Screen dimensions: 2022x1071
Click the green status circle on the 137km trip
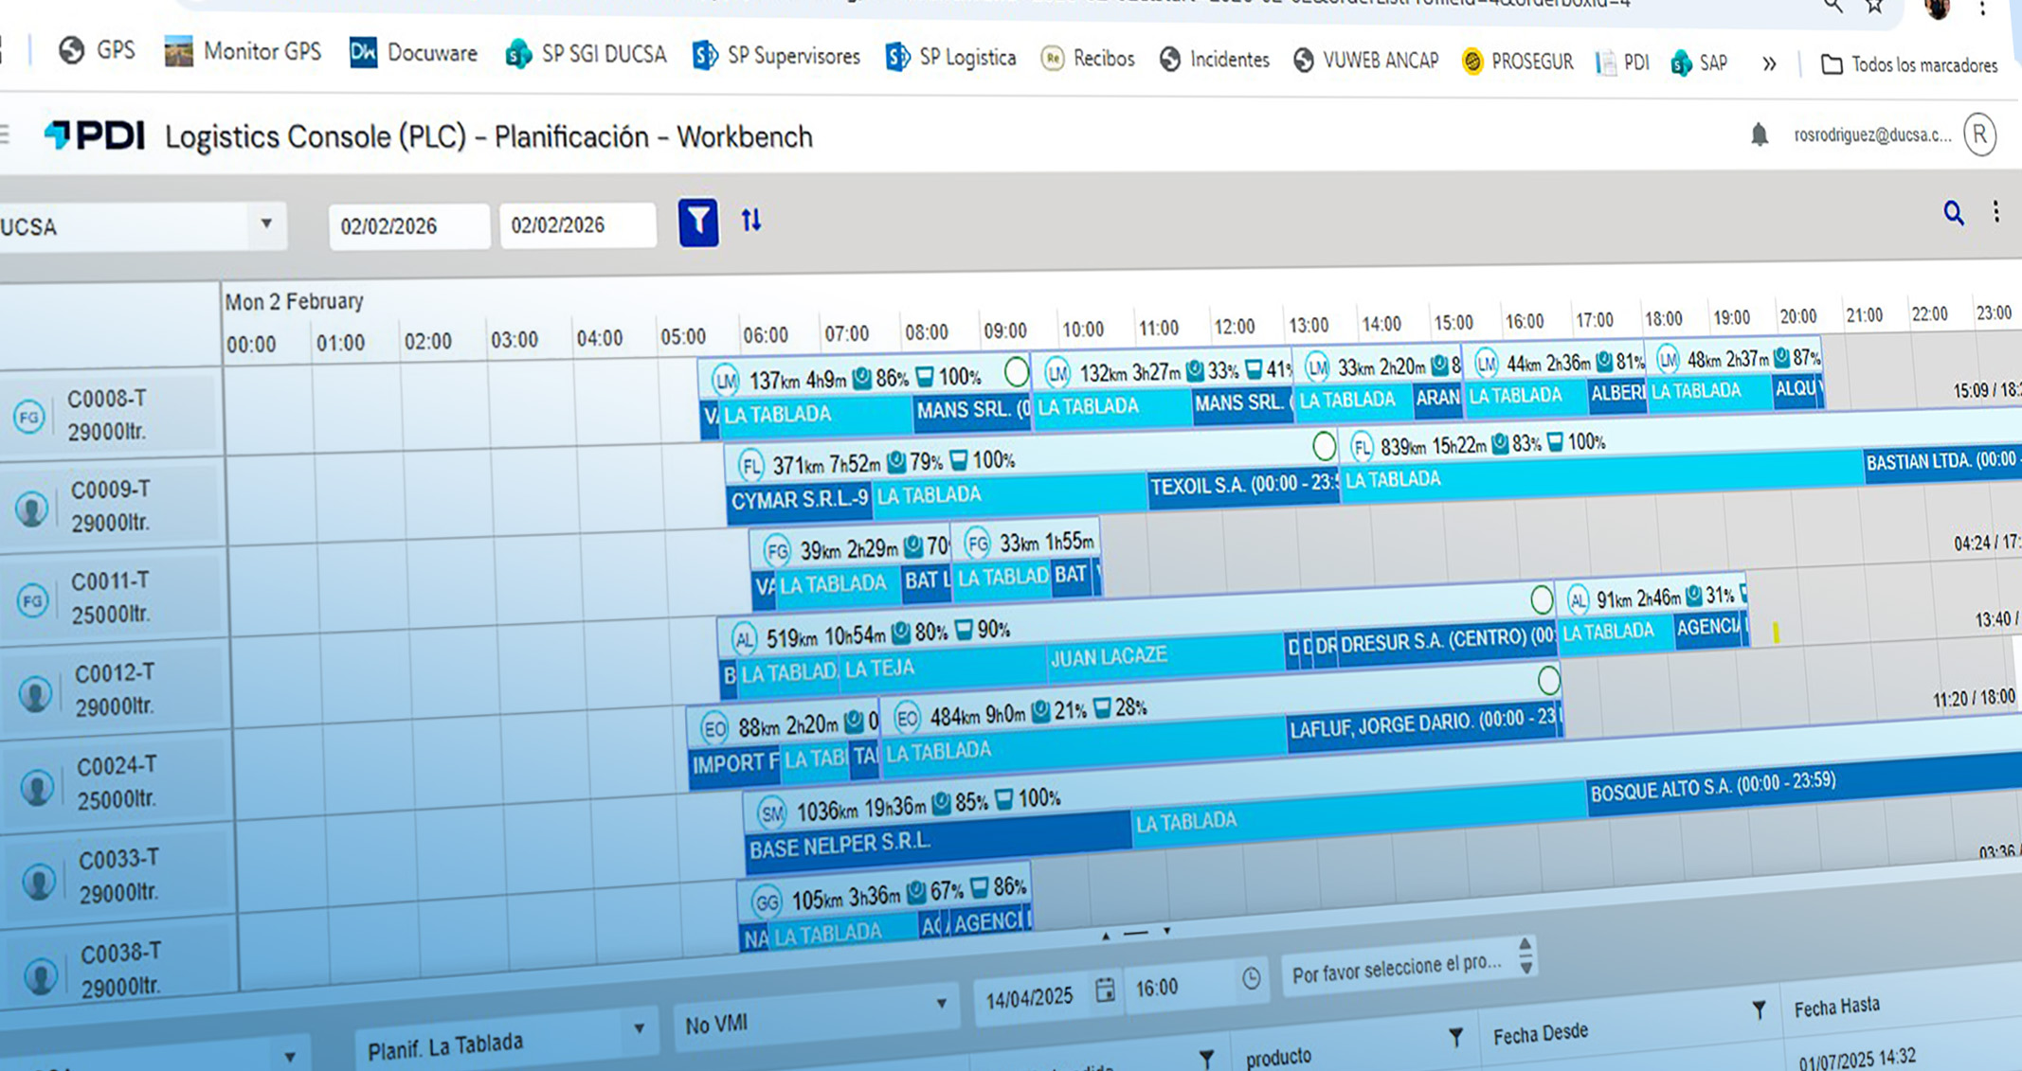coord(1016,371)
